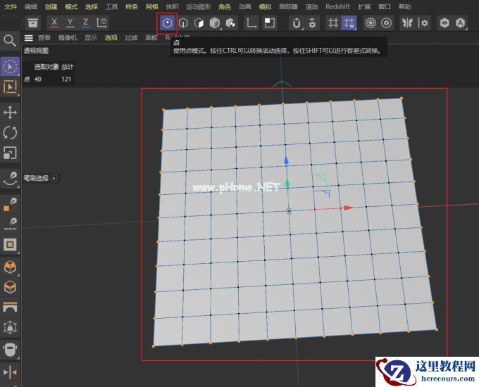
Task: Open the 摄像机 viewport menu
Action: coord(68,38)
